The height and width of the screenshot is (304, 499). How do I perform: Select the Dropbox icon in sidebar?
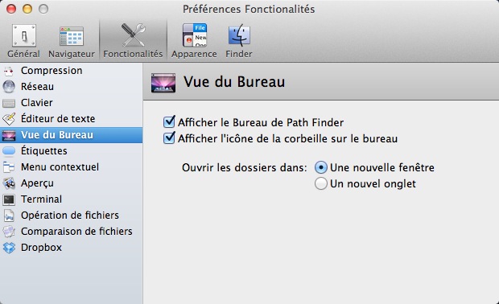click(9, 248)
